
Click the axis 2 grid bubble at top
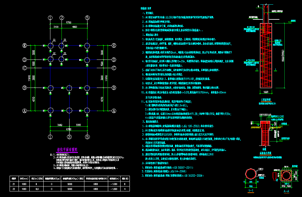[62, 18]
